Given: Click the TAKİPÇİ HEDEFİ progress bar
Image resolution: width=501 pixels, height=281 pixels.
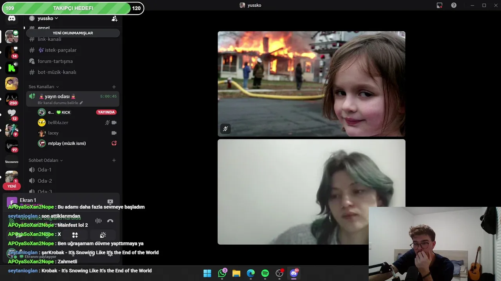Looking at the screenshot, I should tap(73, 8).
